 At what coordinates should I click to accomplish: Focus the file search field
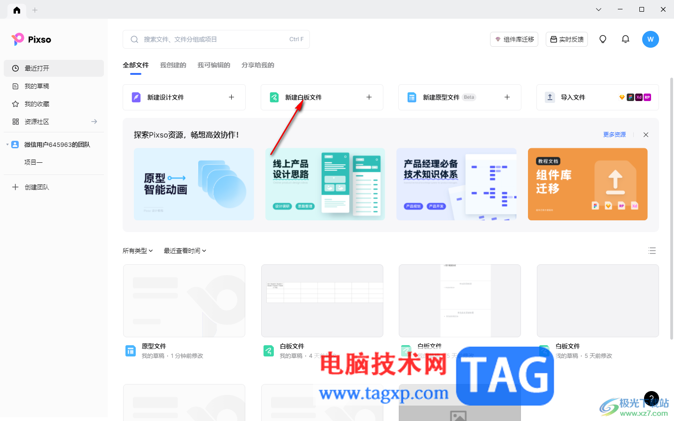coord(216,39)
